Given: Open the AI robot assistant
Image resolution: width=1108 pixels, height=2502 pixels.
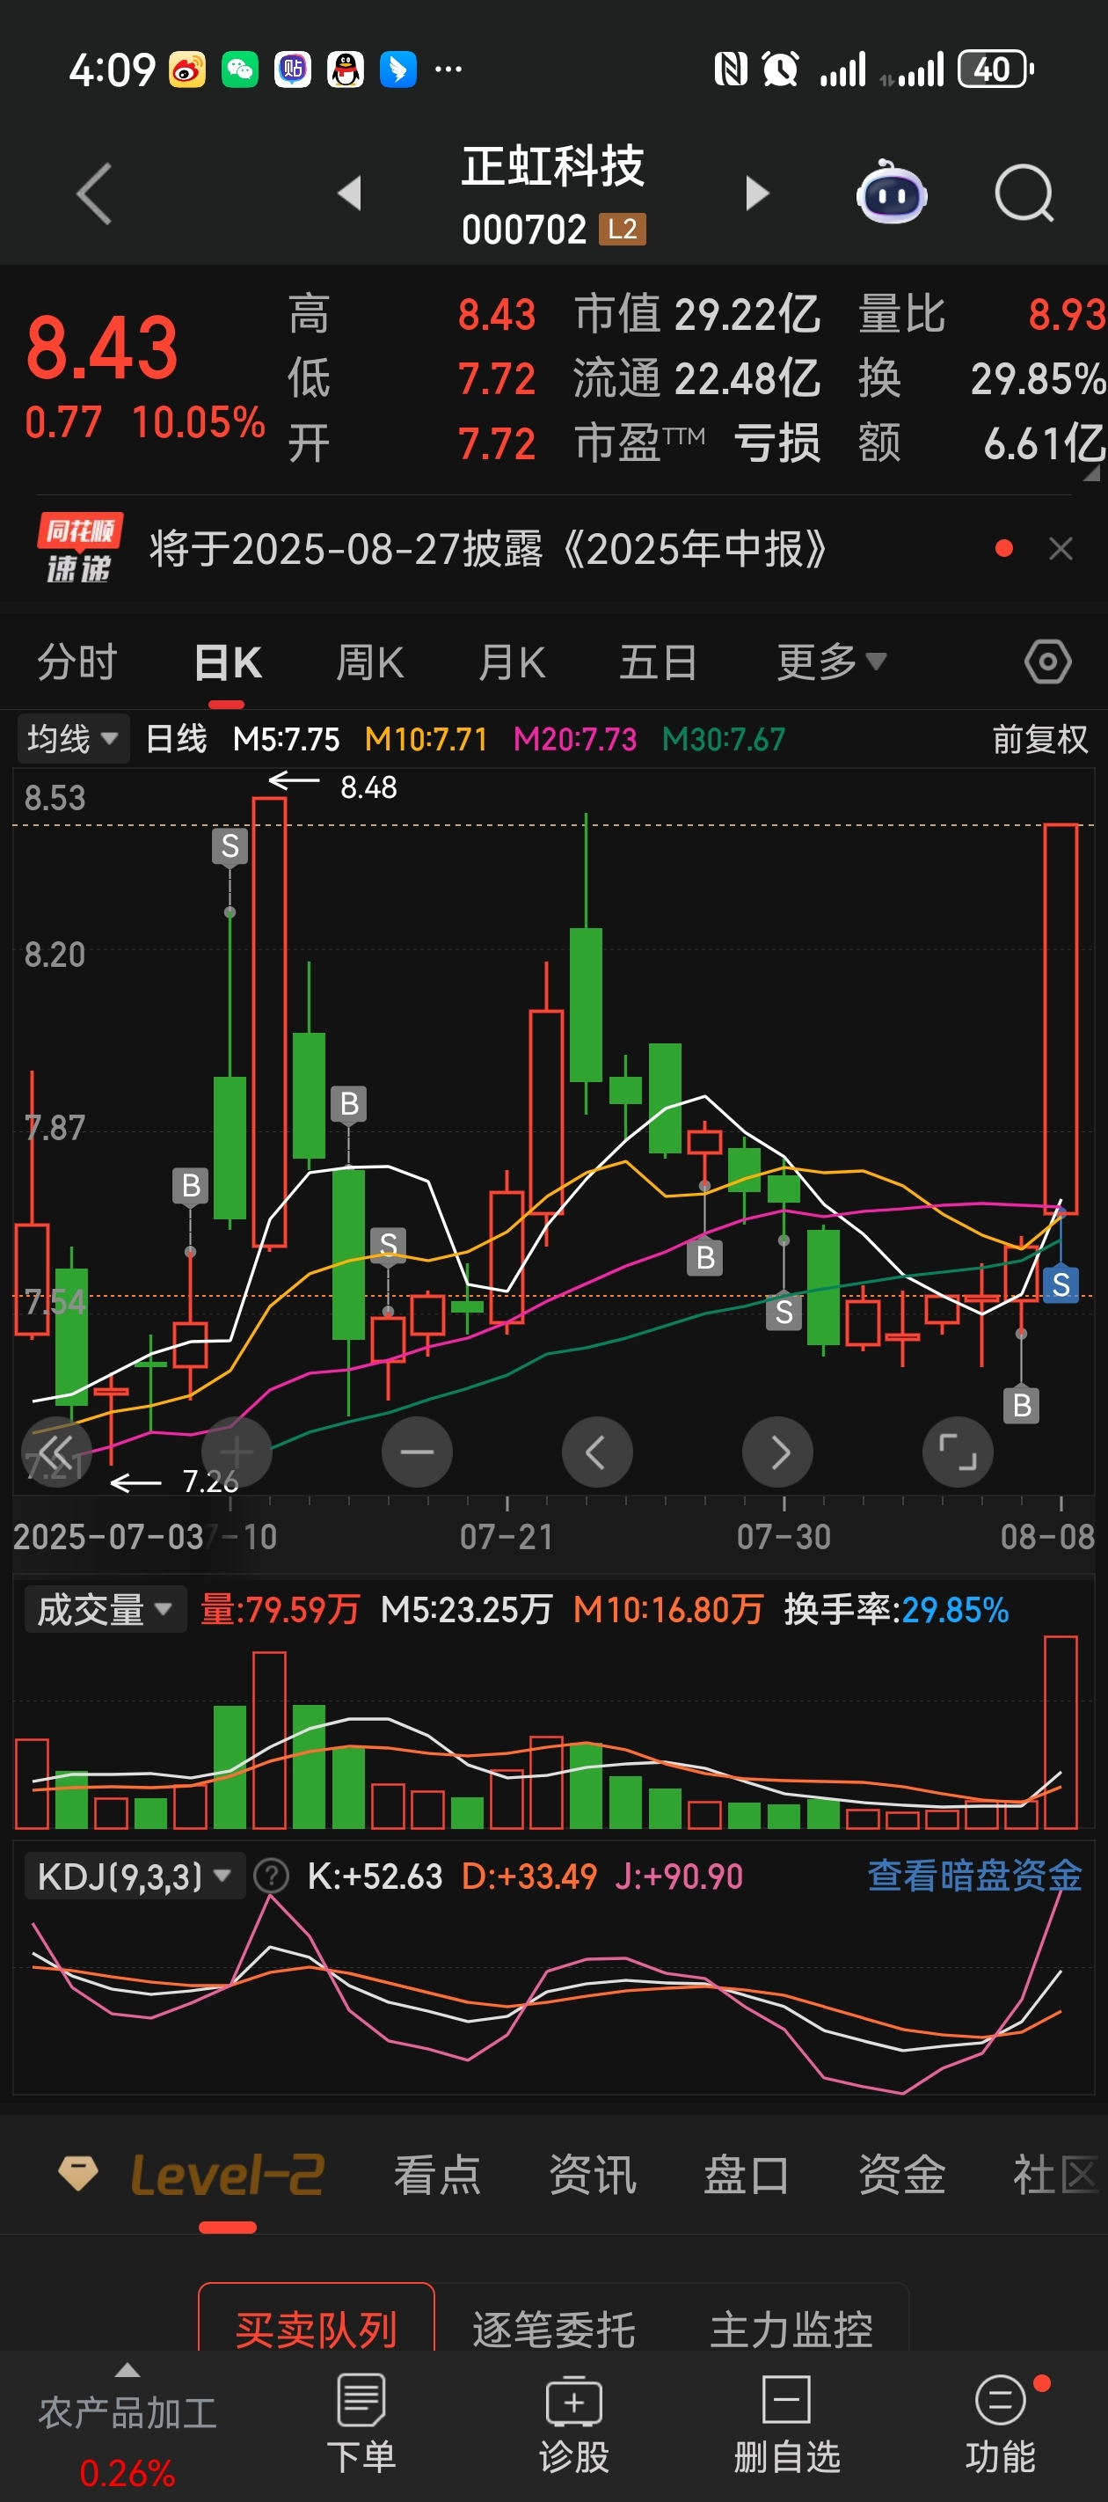Looking at the screenshot, I should [891, 193].
